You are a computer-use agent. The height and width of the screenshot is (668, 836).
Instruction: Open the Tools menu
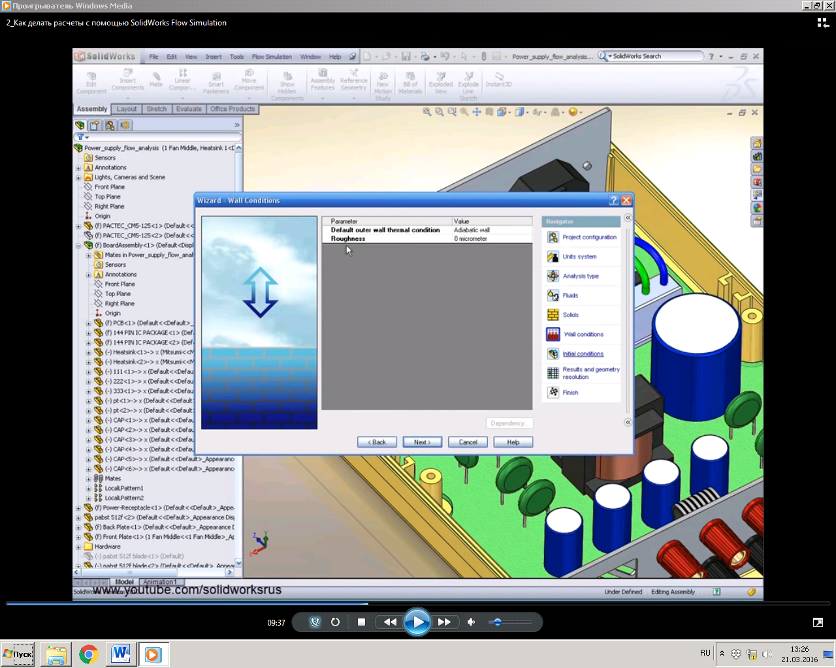coord(236,57)
